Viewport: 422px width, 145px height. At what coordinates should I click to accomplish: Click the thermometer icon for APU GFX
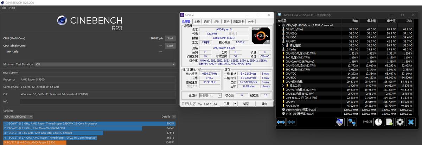tap(283, 41)
